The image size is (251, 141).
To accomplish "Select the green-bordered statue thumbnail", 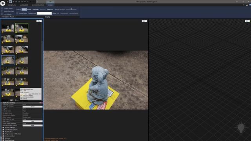I will pos(22,28).
